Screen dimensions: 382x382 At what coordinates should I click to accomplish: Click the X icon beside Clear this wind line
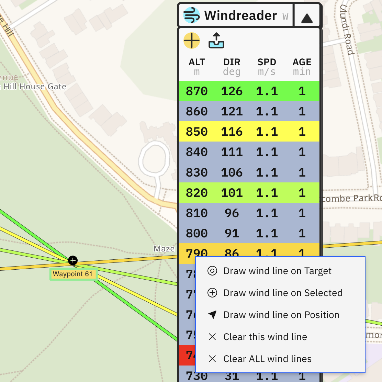click(212, 337)
